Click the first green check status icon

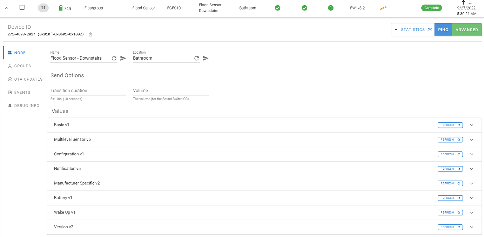point(278,8)
